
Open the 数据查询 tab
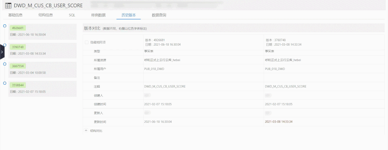[x=159, y=15]
